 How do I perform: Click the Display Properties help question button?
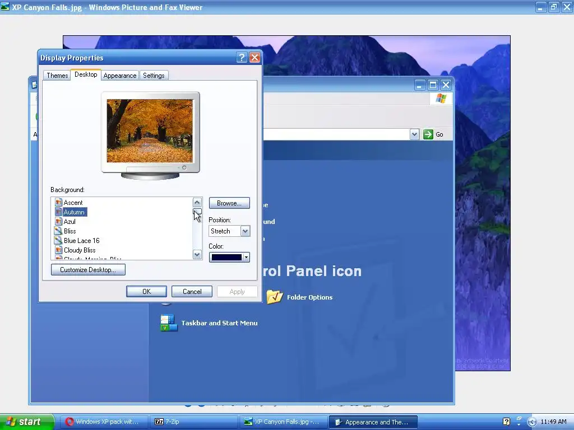point(242,58)
